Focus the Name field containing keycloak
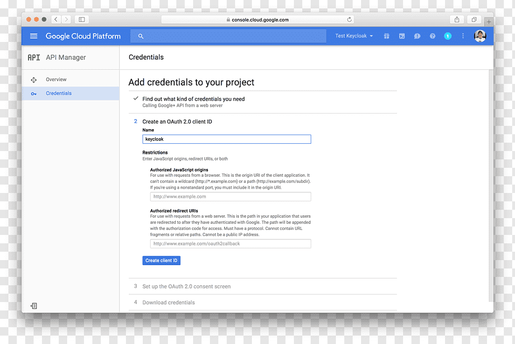Image resolution: width=515 pixels, height=344 pixels. [x=227, y=139]
